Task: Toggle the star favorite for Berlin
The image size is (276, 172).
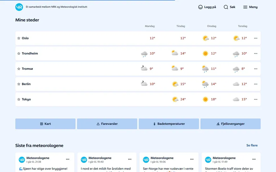Action: 19,84
